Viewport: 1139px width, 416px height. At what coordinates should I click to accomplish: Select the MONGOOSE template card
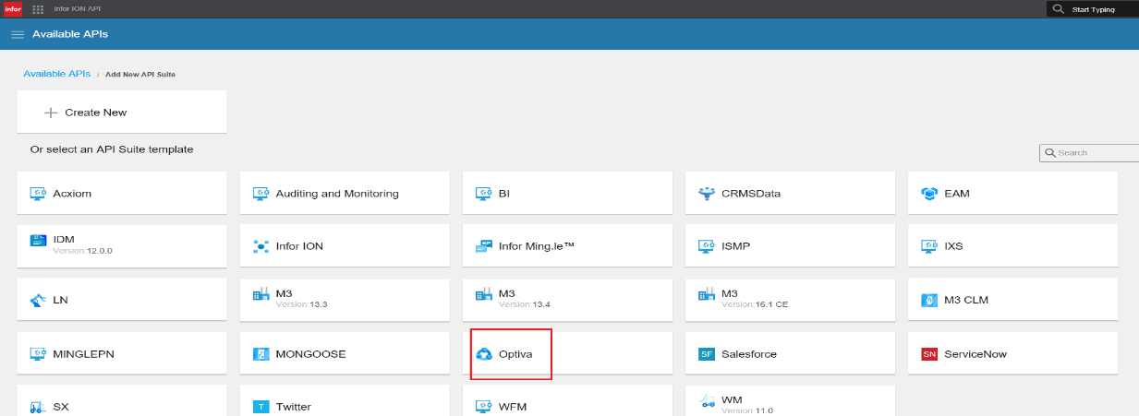[x=345, y=354]
